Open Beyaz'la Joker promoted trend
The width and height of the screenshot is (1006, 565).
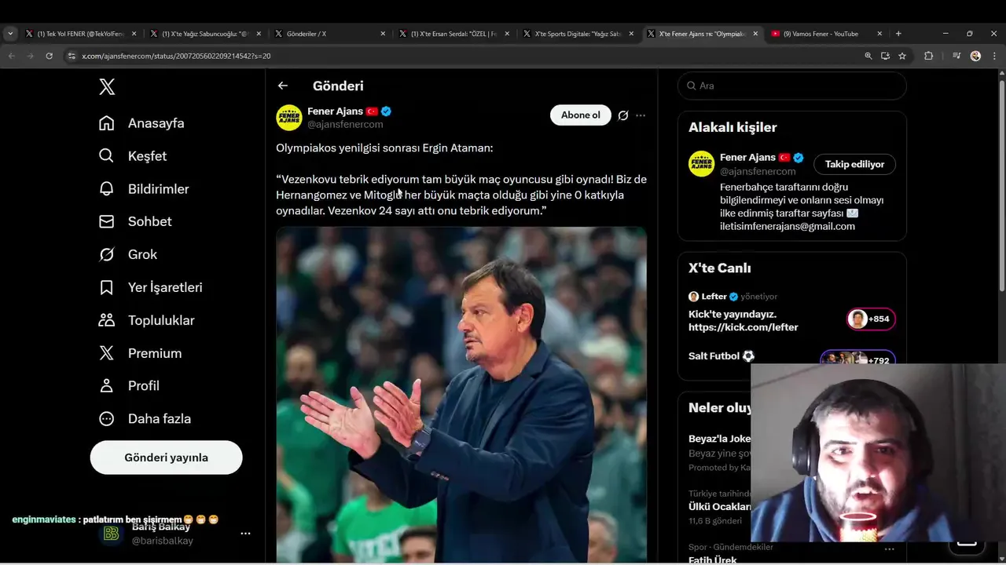[x=719, y=439]
